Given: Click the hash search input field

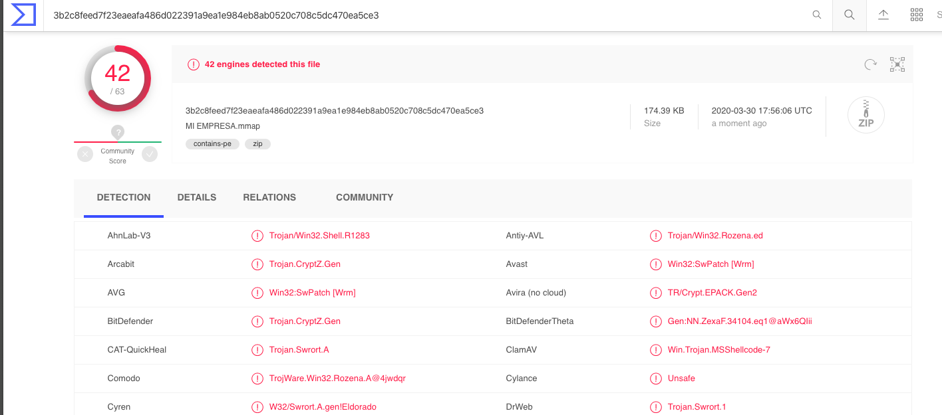Looking at the screenshot, I should tap(426, 15).
